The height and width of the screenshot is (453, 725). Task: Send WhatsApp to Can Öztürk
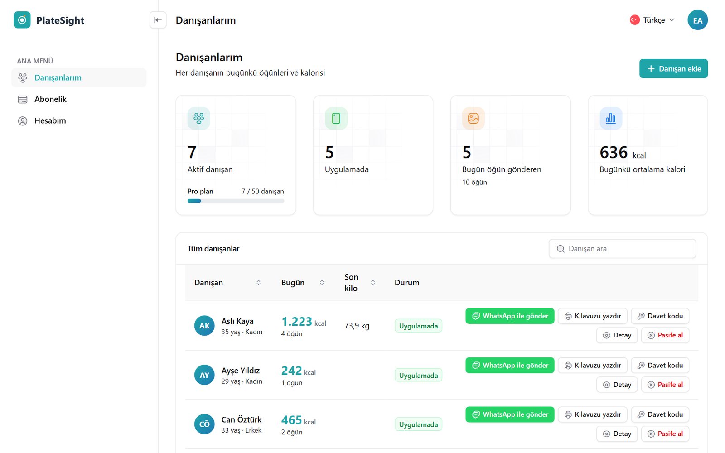(510, 414)
